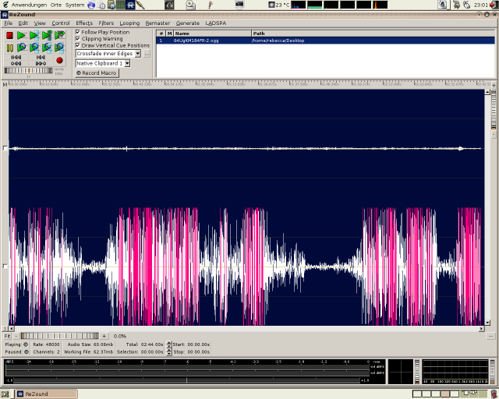Jump to next cue button
Image resolution: width=499 pixels, height=399 pixels.
[41, 63]
